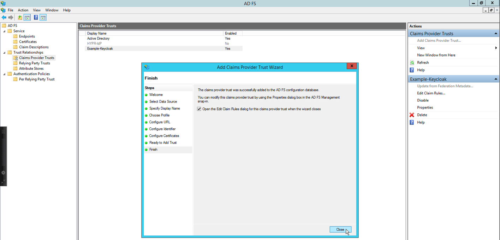Select HYPR-IdP row in list
This screenshot has width=500, height=240.
click(x=163, y=43)
